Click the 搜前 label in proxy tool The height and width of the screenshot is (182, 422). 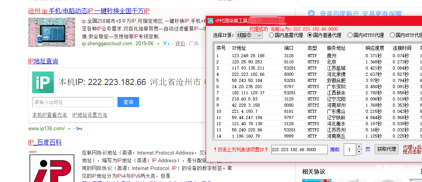335,150
